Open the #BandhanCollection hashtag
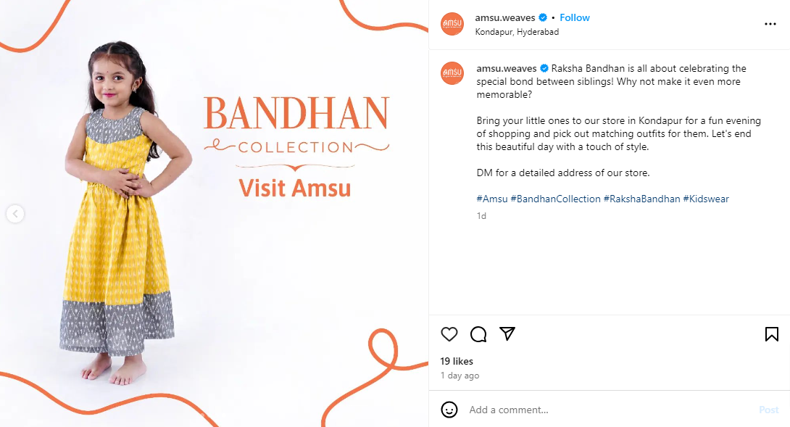Image resolution: width=790 pixels, height=427 pixels. tap(556, 199)
